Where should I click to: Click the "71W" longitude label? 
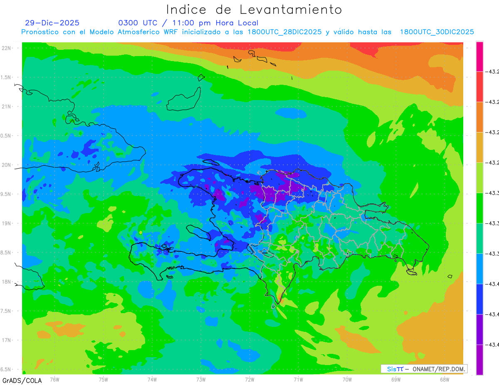coord(298,379)
